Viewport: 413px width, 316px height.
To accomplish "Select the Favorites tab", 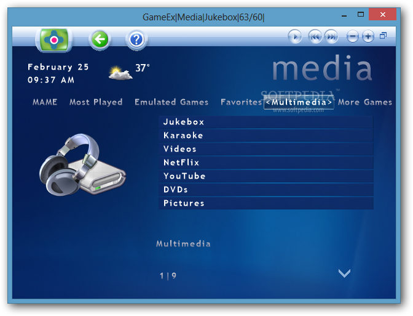I will (x=241, y=102).
